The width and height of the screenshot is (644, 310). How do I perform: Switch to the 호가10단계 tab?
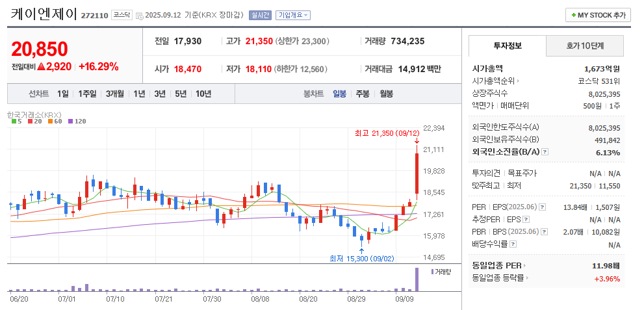(x=585, y=45)
